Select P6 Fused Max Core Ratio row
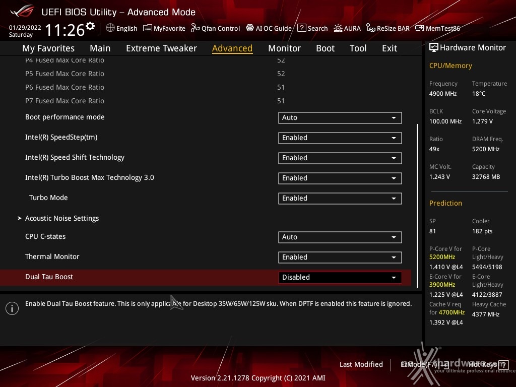The image size is (516, 387). (206, 87)
